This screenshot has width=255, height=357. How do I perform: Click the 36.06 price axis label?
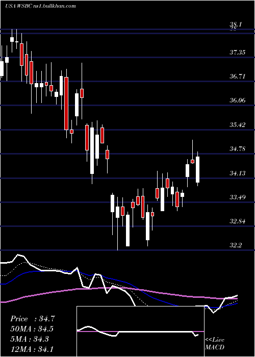tap(238, 100)
